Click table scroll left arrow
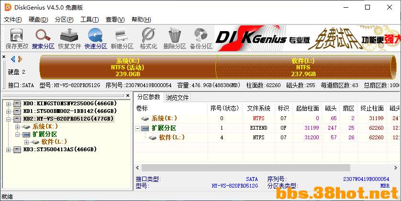Screen dimensions: 401x201 point(138,168)
